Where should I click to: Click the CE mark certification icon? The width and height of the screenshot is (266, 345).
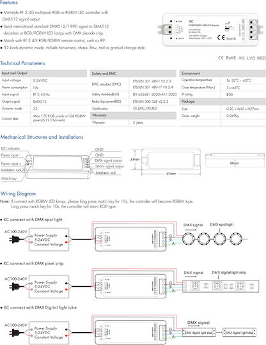point(221,58)
